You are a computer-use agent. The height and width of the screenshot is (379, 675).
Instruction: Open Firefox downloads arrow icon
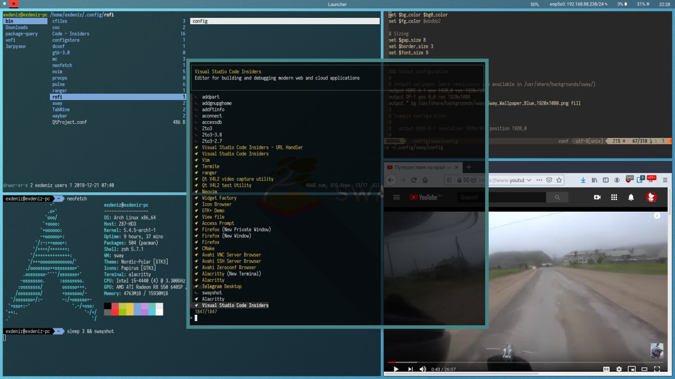pos(583,180)
